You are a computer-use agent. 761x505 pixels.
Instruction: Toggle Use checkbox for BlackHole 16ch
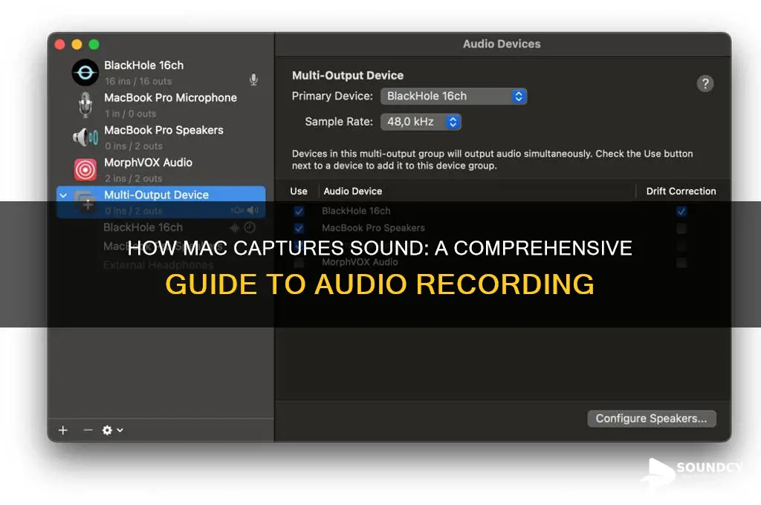coord(299,211)
